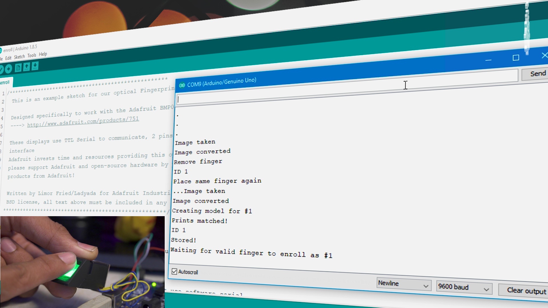
Task: Click the Upload arrow button in Arduino toolbar
Action: coord(9,69)
